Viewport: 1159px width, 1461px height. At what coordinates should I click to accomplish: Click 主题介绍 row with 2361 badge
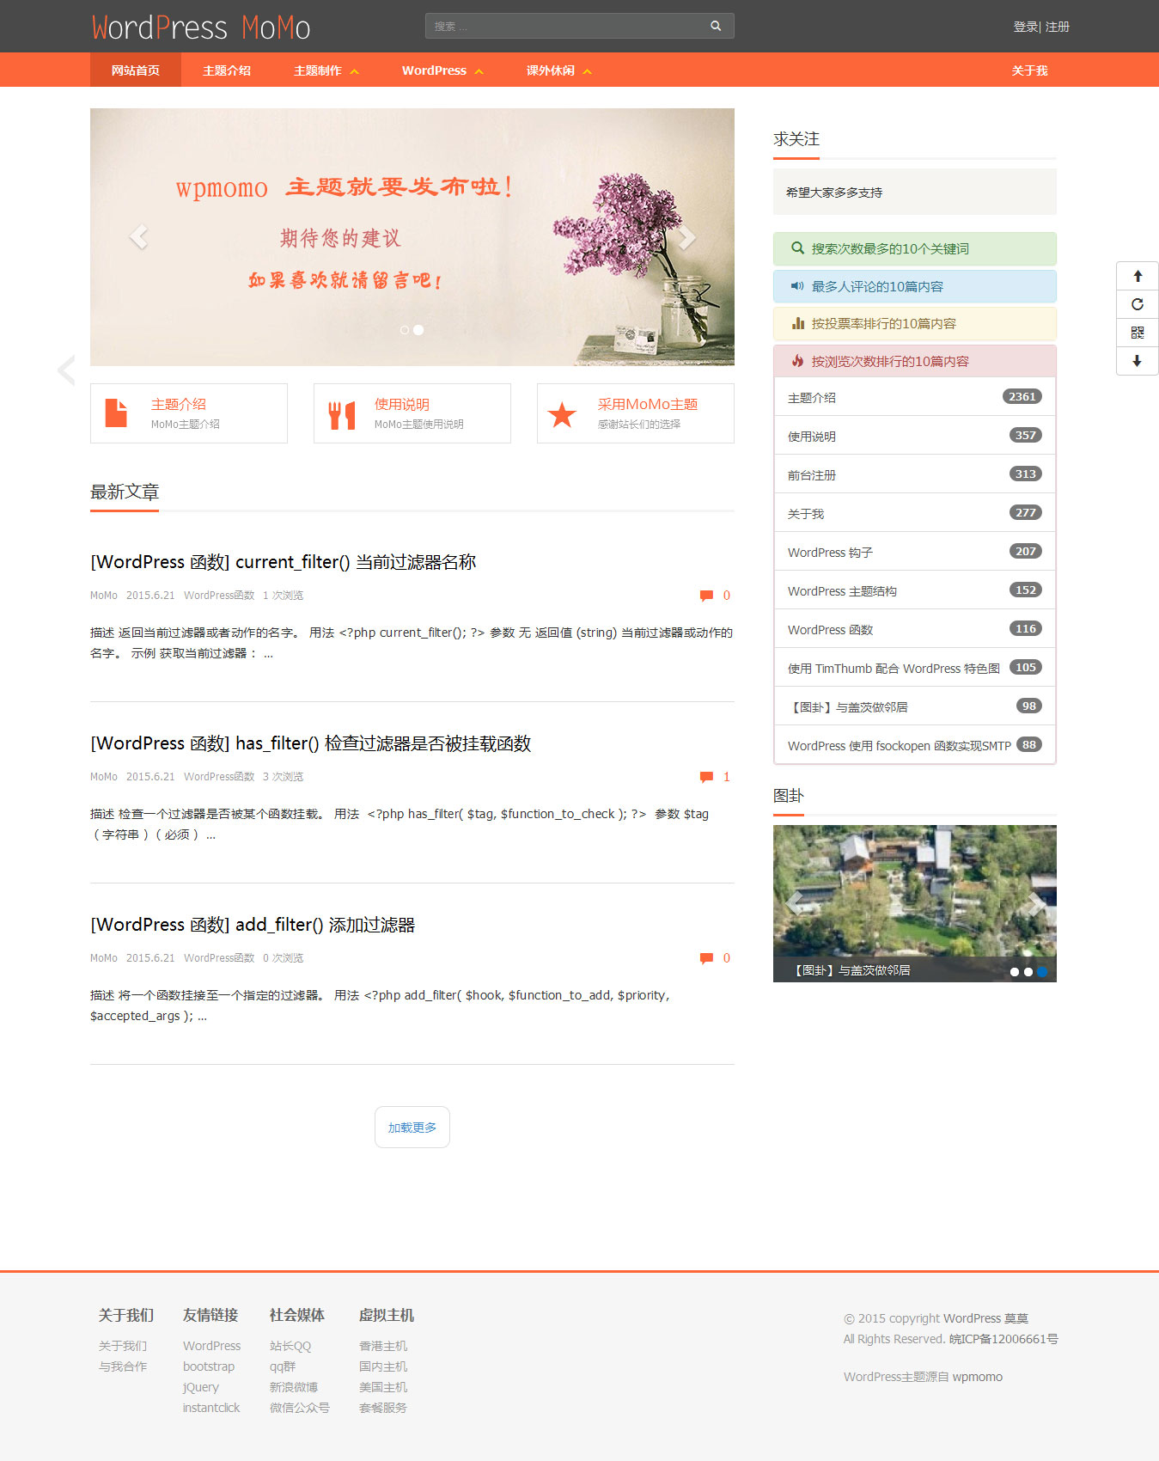coord(915,397)
